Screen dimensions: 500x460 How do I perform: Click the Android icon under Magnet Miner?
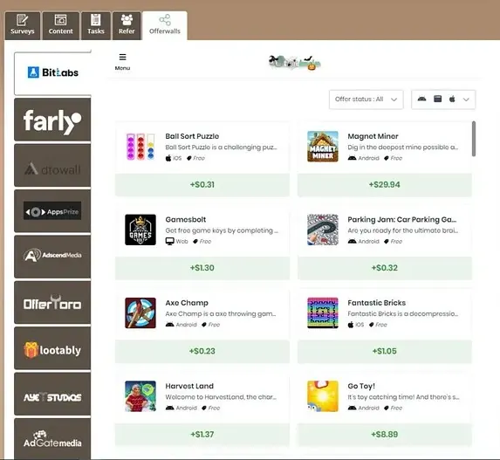click(x=352, y=158)
